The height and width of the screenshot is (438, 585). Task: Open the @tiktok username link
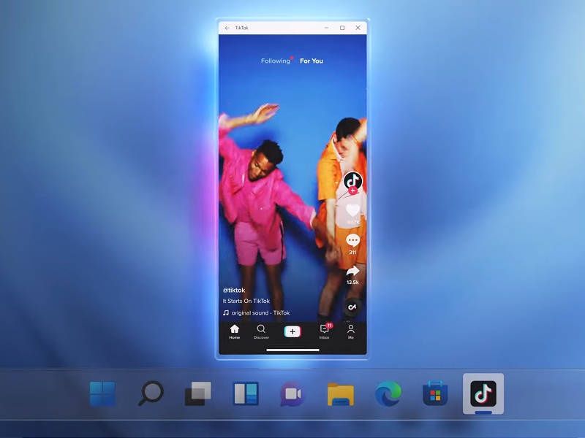click(234, 290)
